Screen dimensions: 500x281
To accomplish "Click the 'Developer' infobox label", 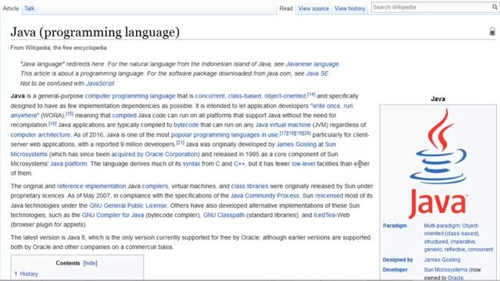I will (395, 270).
